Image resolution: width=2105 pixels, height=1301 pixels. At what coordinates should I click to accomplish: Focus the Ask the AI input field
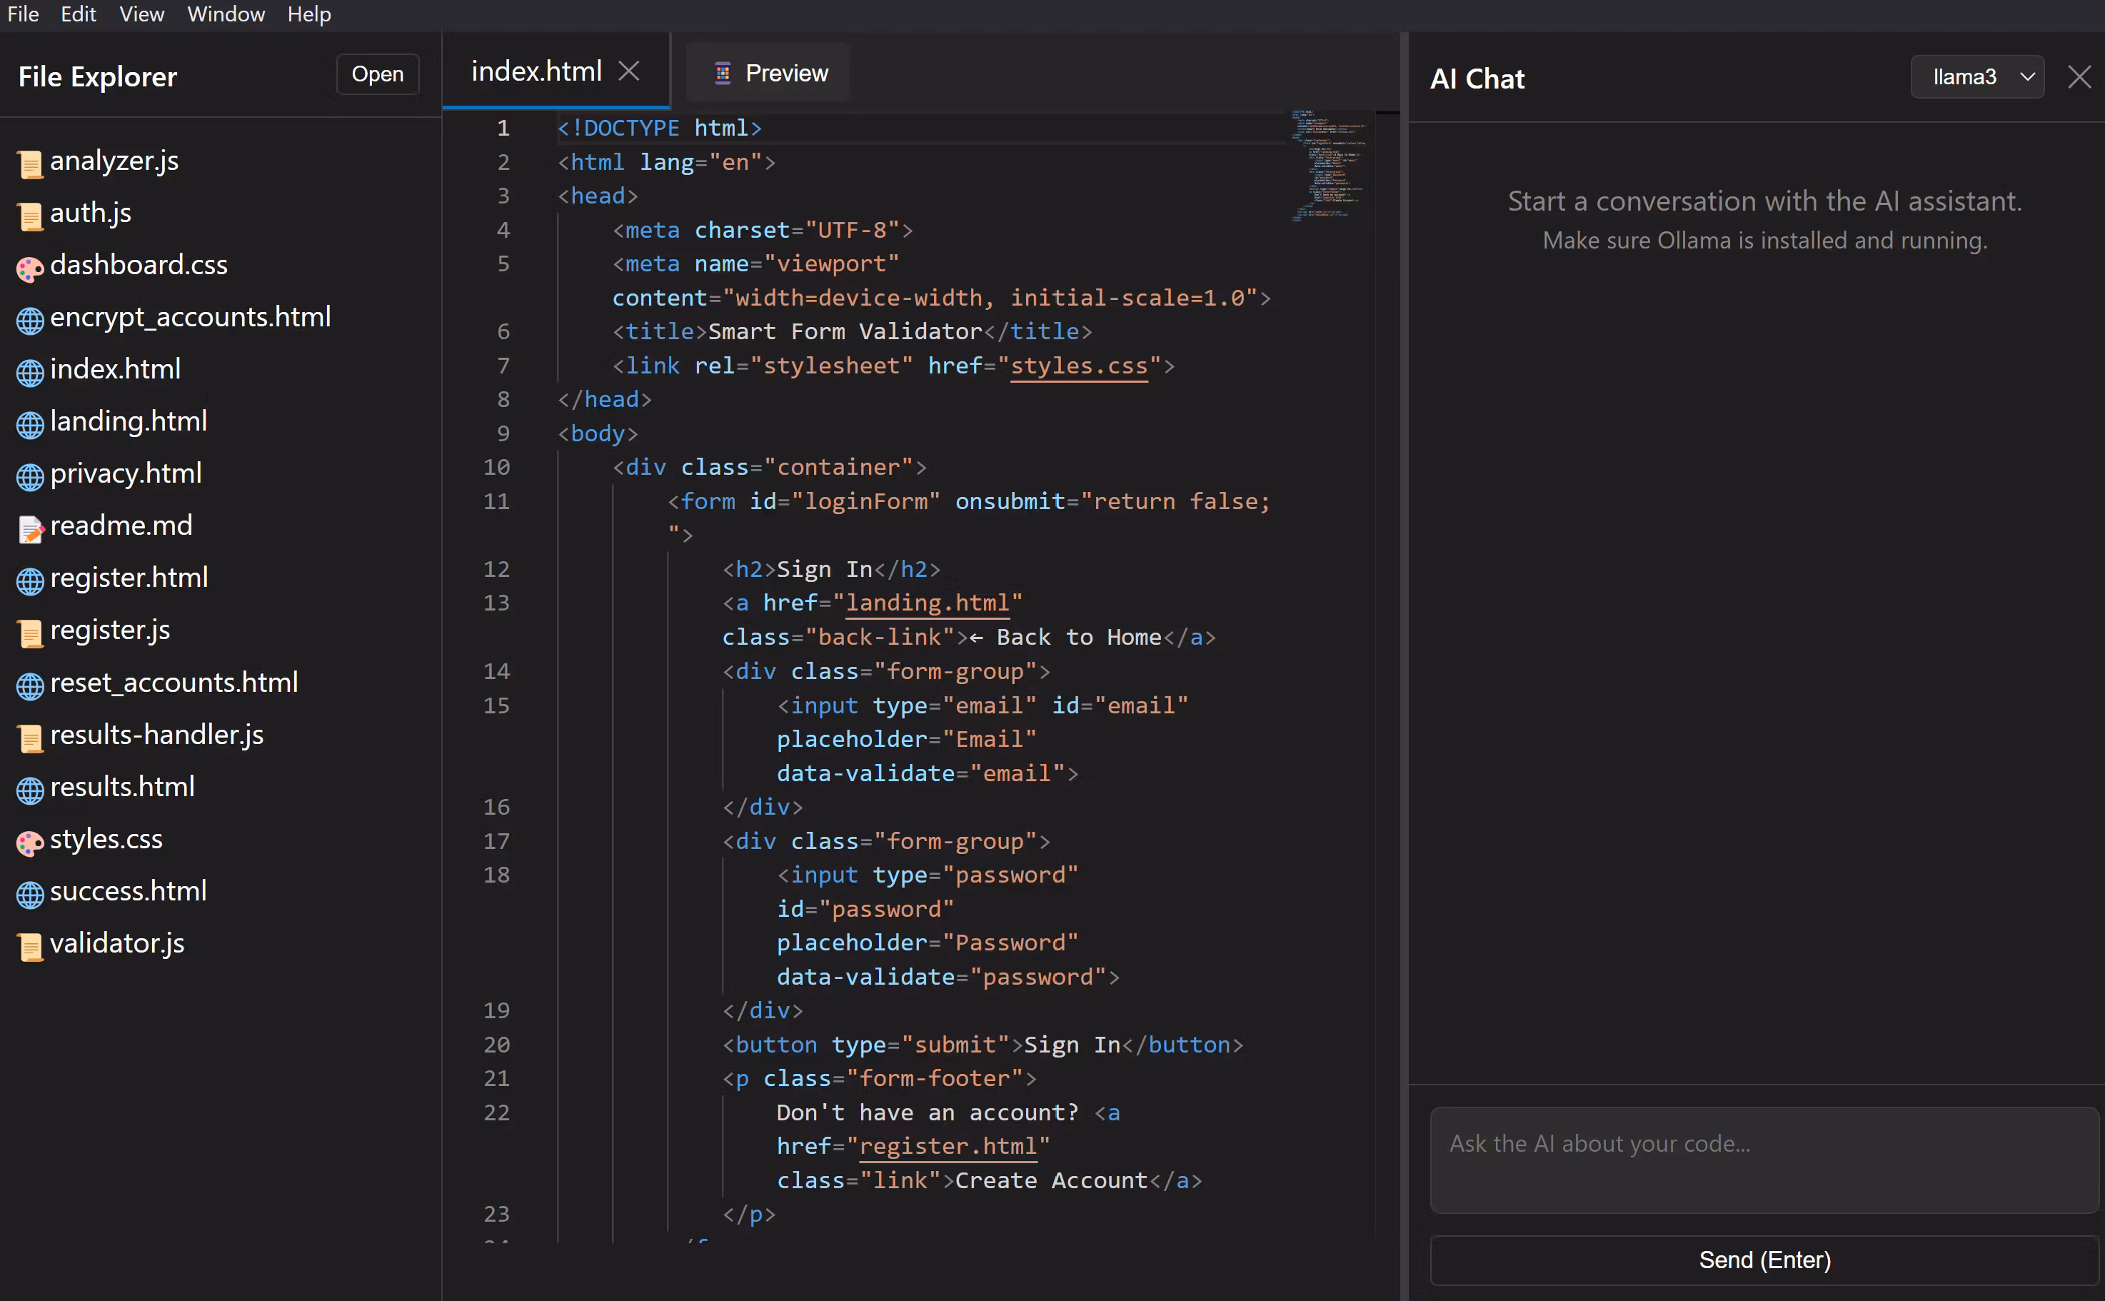click(1763, 1159)
